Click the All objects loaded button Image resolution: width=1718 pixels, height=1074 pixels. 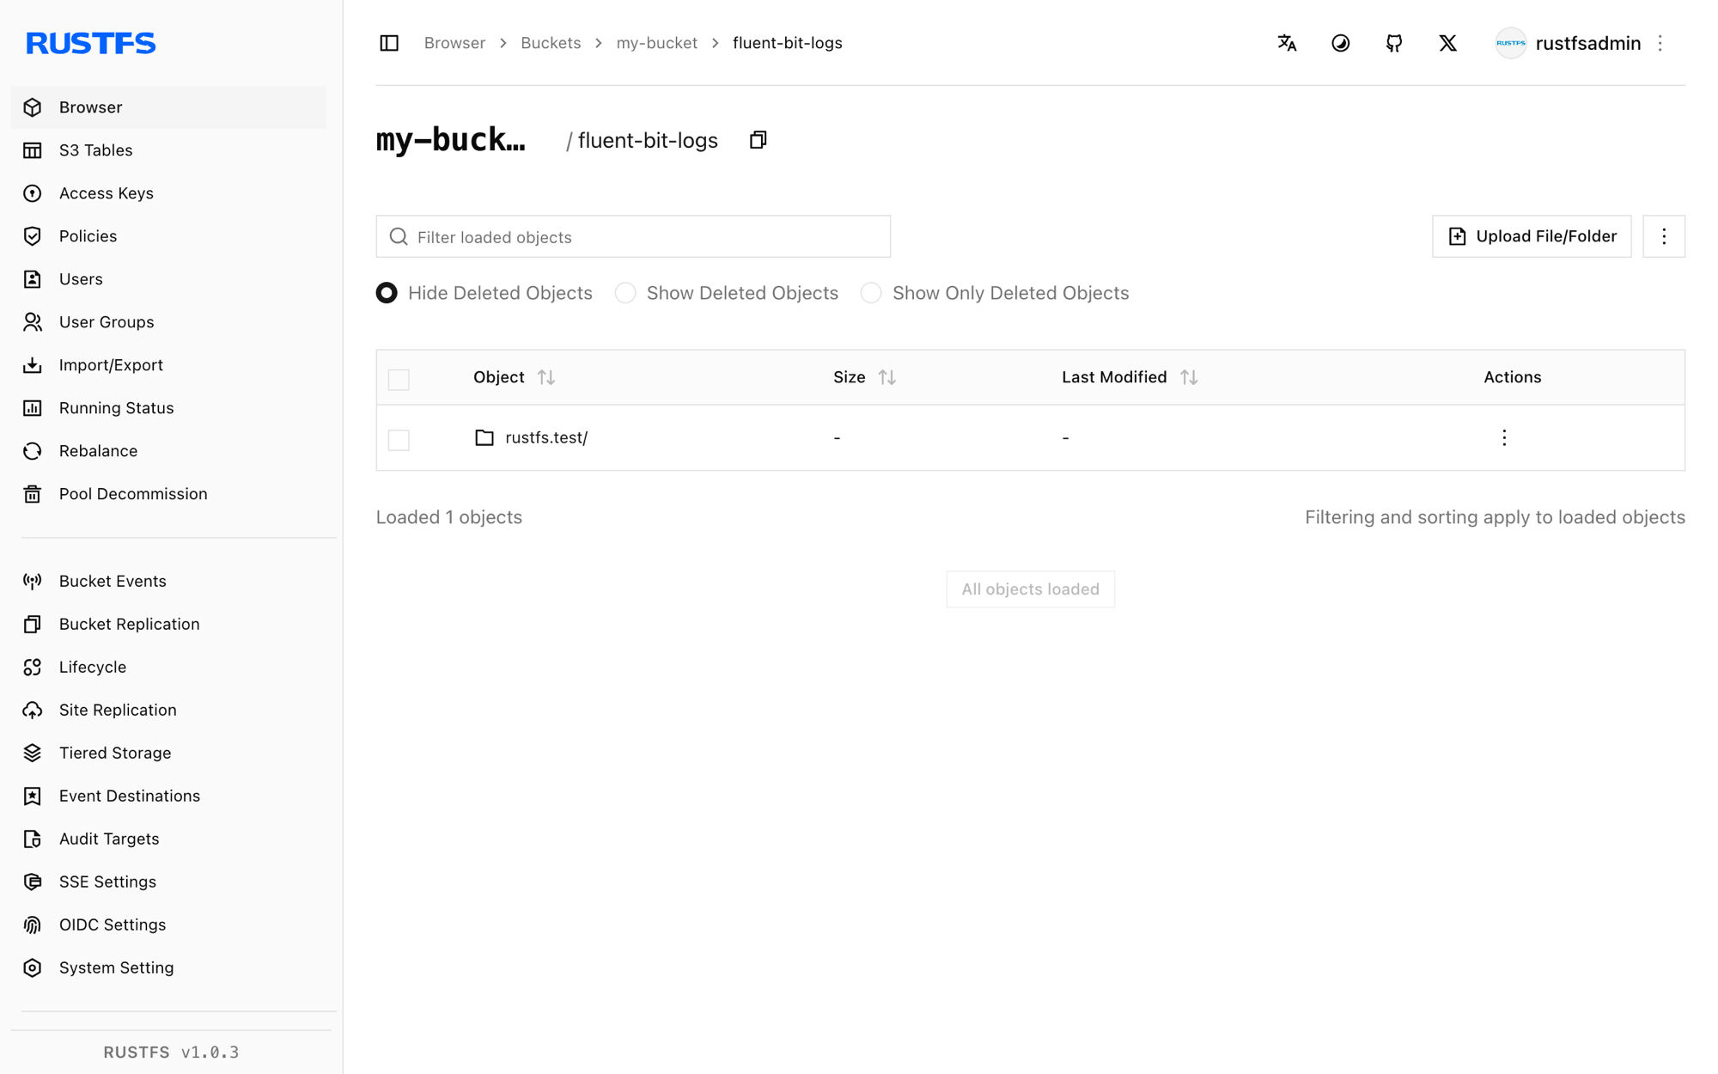tap(1030, 589)
